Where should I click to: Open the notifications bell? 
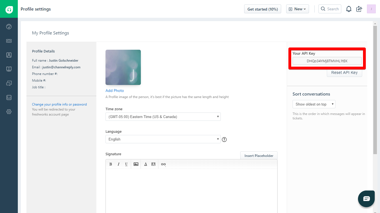pyautogui.click(x=349, y=9)
